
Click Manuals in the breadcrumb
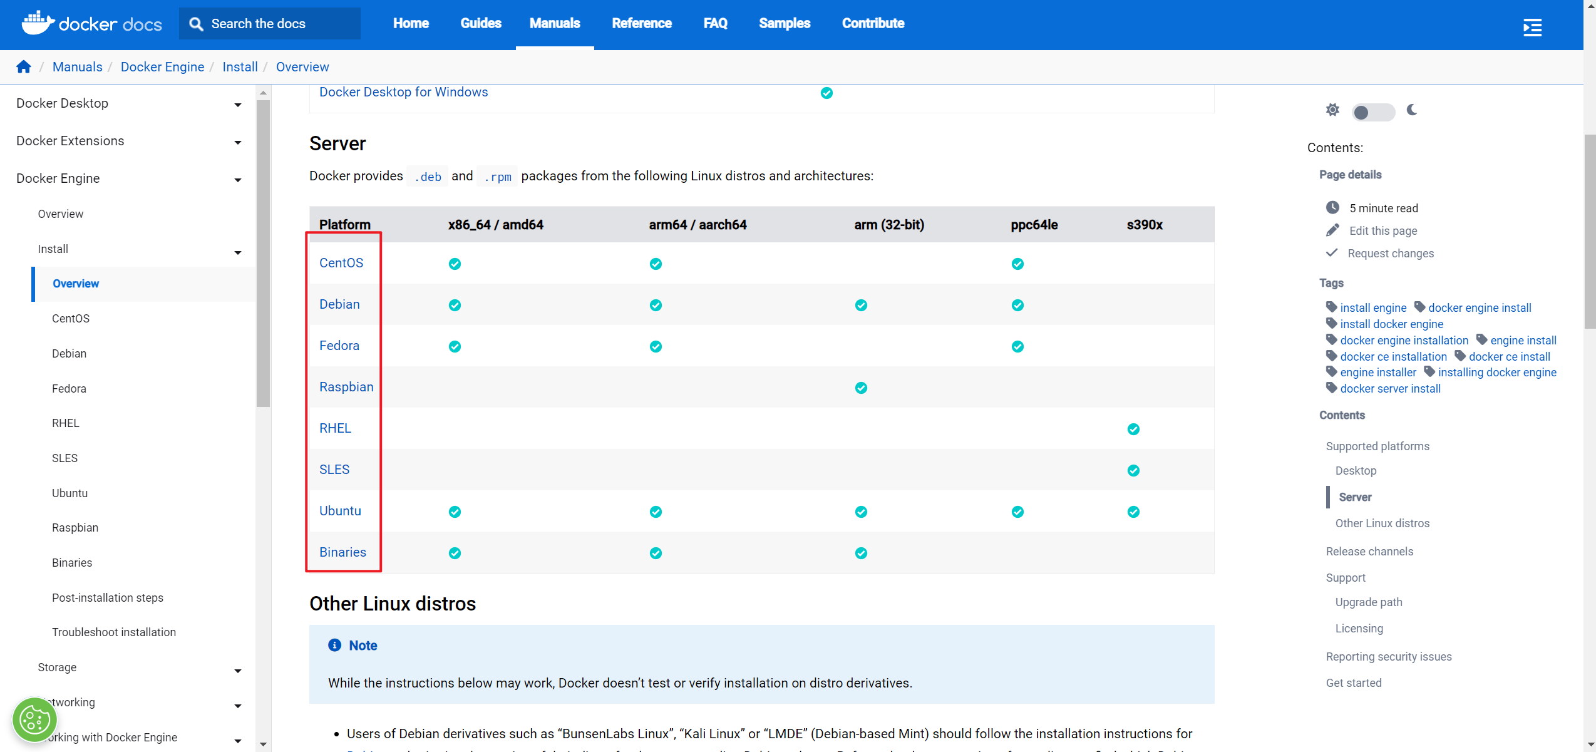(x=77, y=67)
